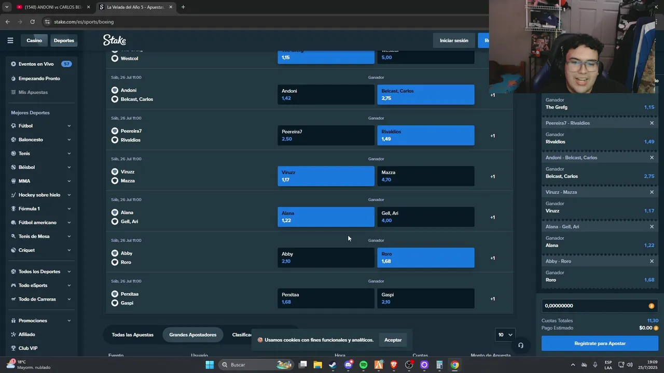Open Discord from the taskbar
Image resolution: width=664 pixels, height=373 pixels.
coord(348,365)
